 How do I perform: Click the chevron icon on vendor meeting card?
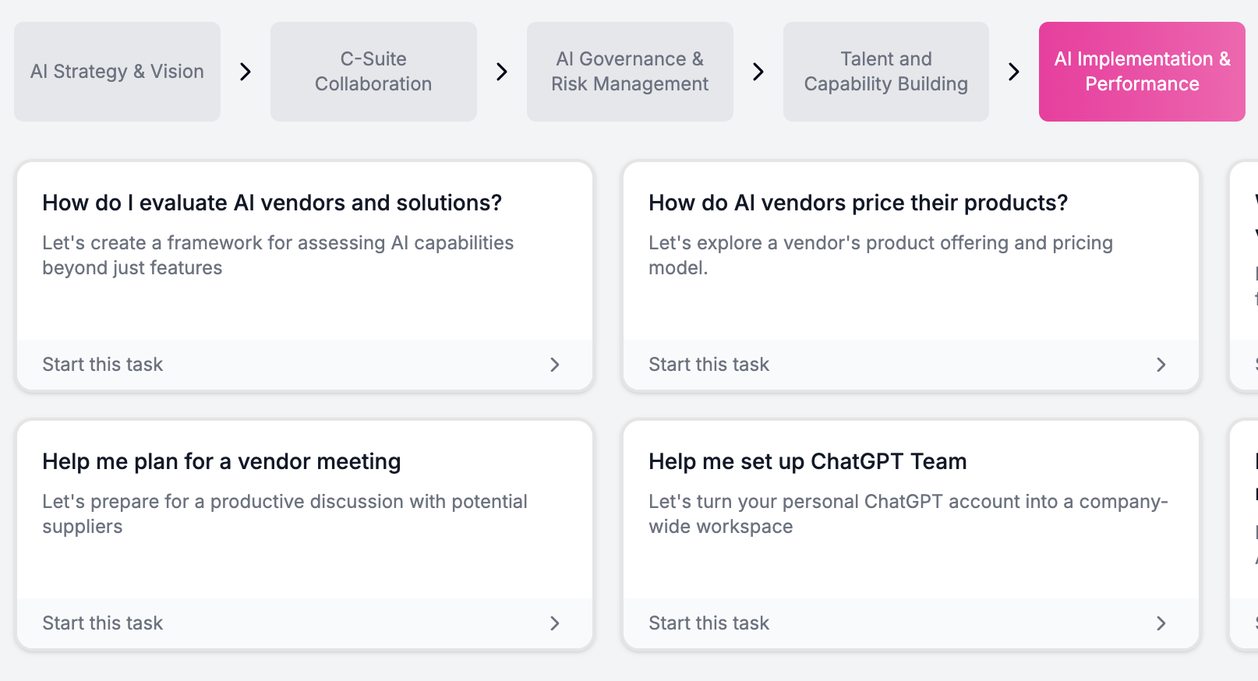pos(554,623)
